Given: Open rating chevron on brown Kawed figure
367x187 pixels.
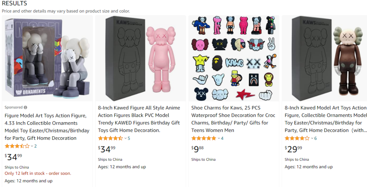Looking at the screenshot, I should (312, 138).
